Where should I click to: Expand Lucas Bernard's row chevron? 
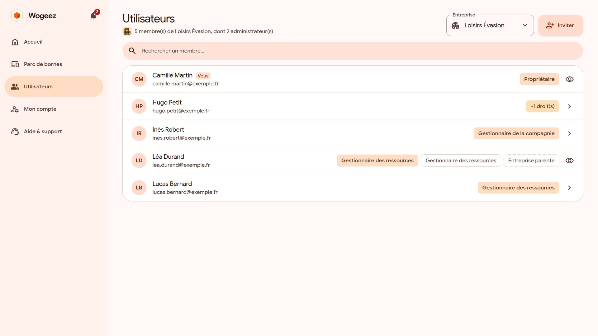[x=569, y=188]
